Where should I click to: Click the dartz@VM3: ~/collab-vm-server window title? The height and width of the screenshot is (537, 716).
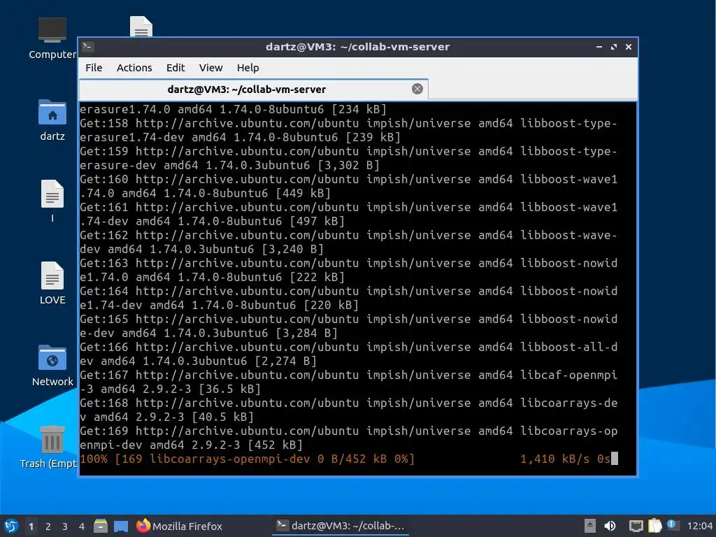tap(357, 47)
